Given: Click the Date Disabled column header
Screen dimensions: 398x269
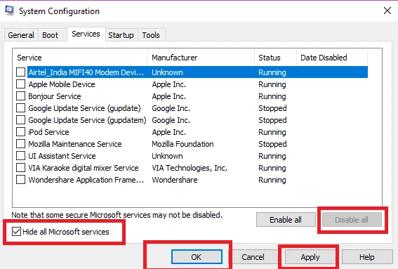Looking at the screenshot, I should 332,58.
